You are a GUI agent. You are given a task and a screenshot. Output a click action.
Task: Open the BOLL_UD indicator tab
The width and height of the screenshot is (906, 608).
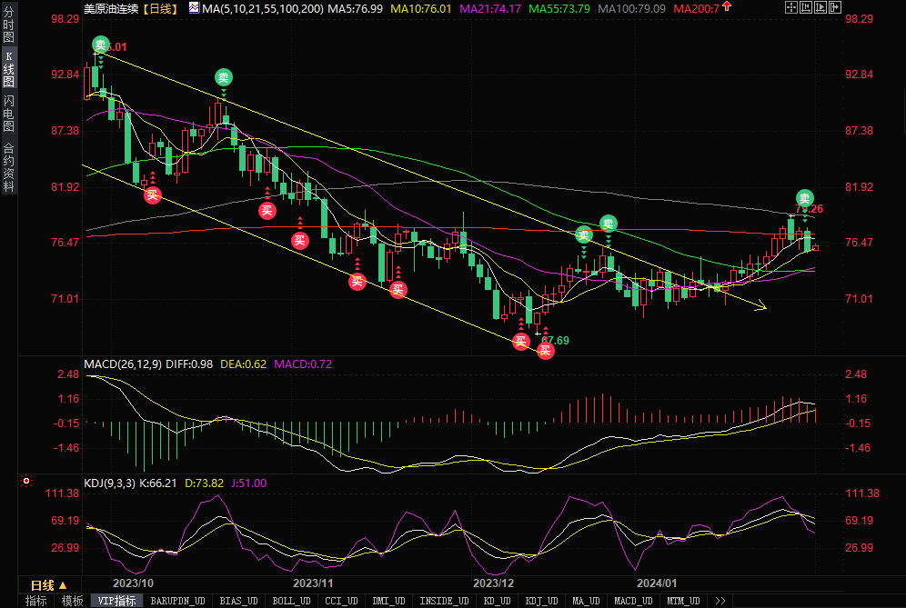pos(291,601)
